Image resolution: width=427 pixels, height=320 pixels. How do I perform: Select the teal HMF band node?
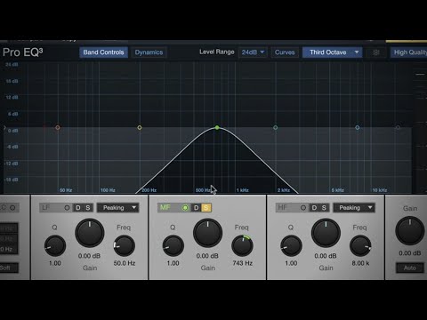tap(276, 128)
